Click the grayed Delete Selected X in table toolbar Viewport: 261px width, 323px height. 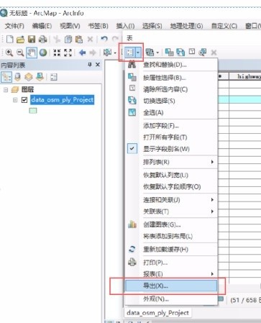pos(214,53)
